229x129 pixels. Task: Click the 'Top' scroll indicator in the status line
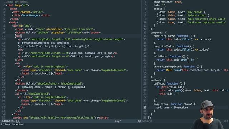pyautogui.click(x=138, y=121)
